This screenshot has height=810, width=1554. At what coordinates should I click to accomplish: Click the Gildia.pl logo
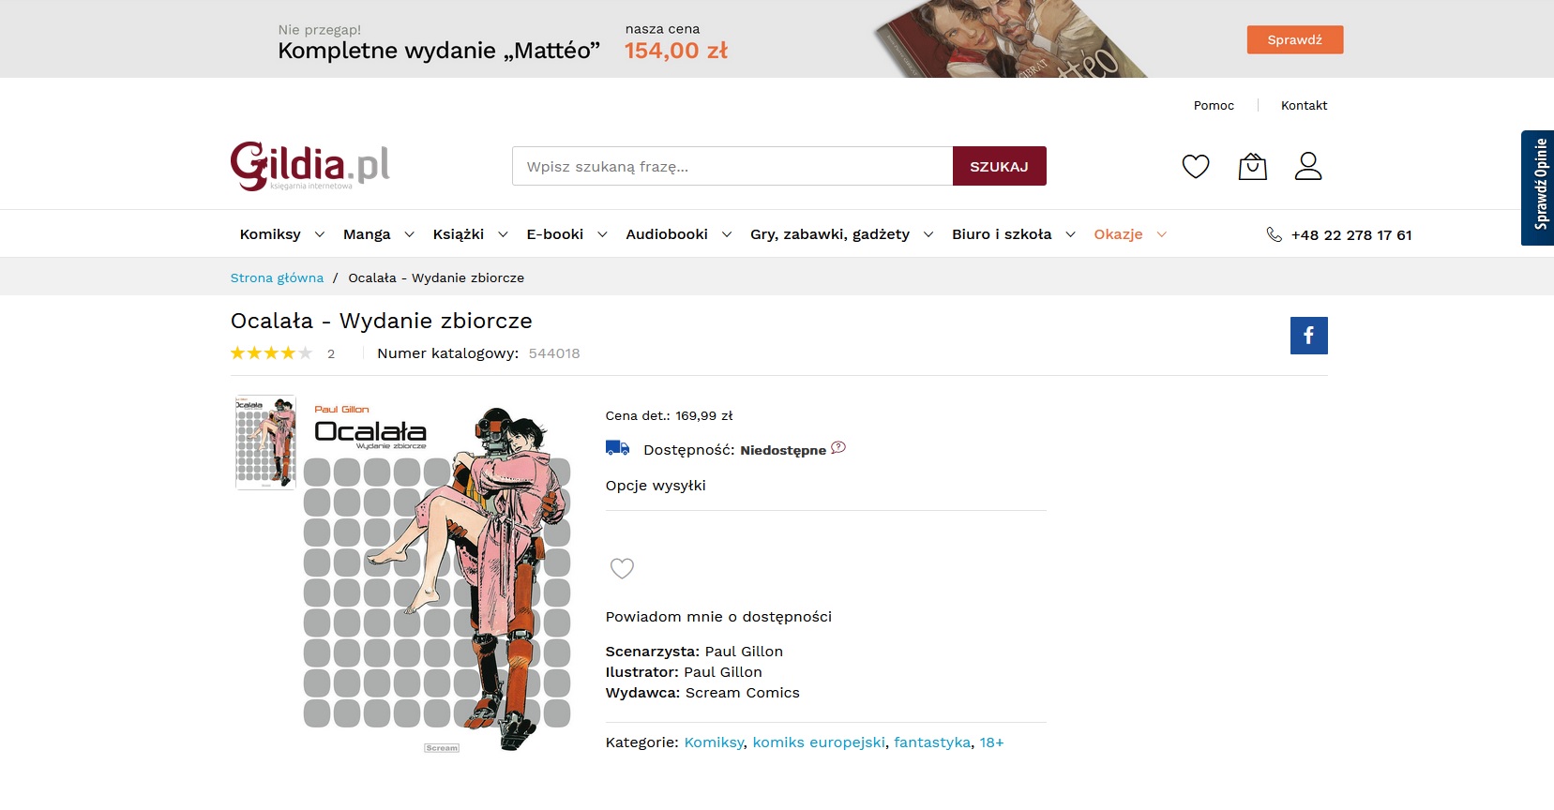pyautogui.click(x=310, y=166)
